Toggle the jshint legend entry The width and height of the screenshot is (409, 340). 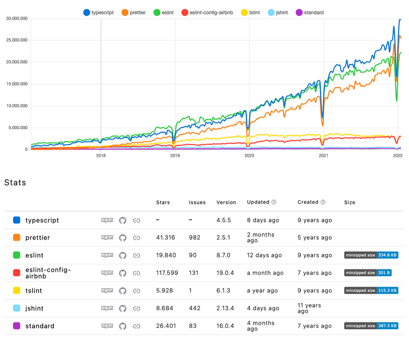click(277, 13)
